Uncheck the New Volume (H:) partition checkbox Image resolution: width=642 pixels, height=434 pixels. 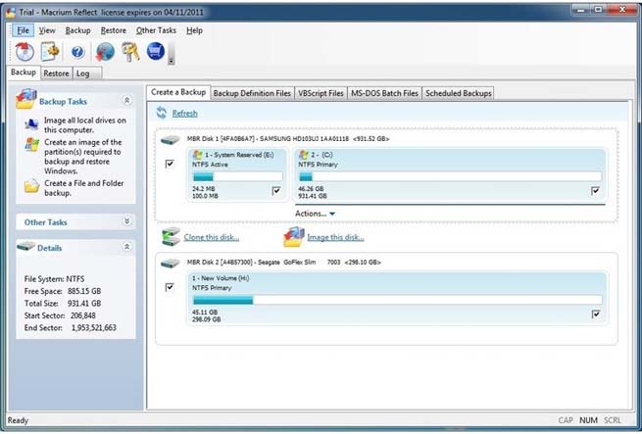coord(596,314)
